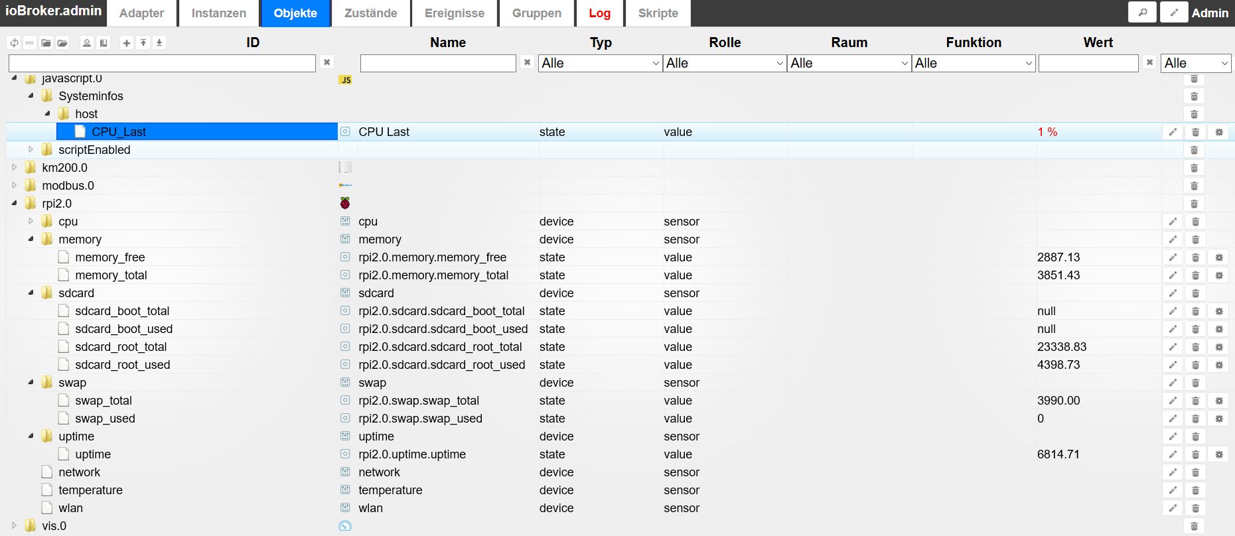Image resolution: width=1235 pixels, height=536 pixels.
Task: Expand all folders with open-folder icon
Action: point(62,42)
